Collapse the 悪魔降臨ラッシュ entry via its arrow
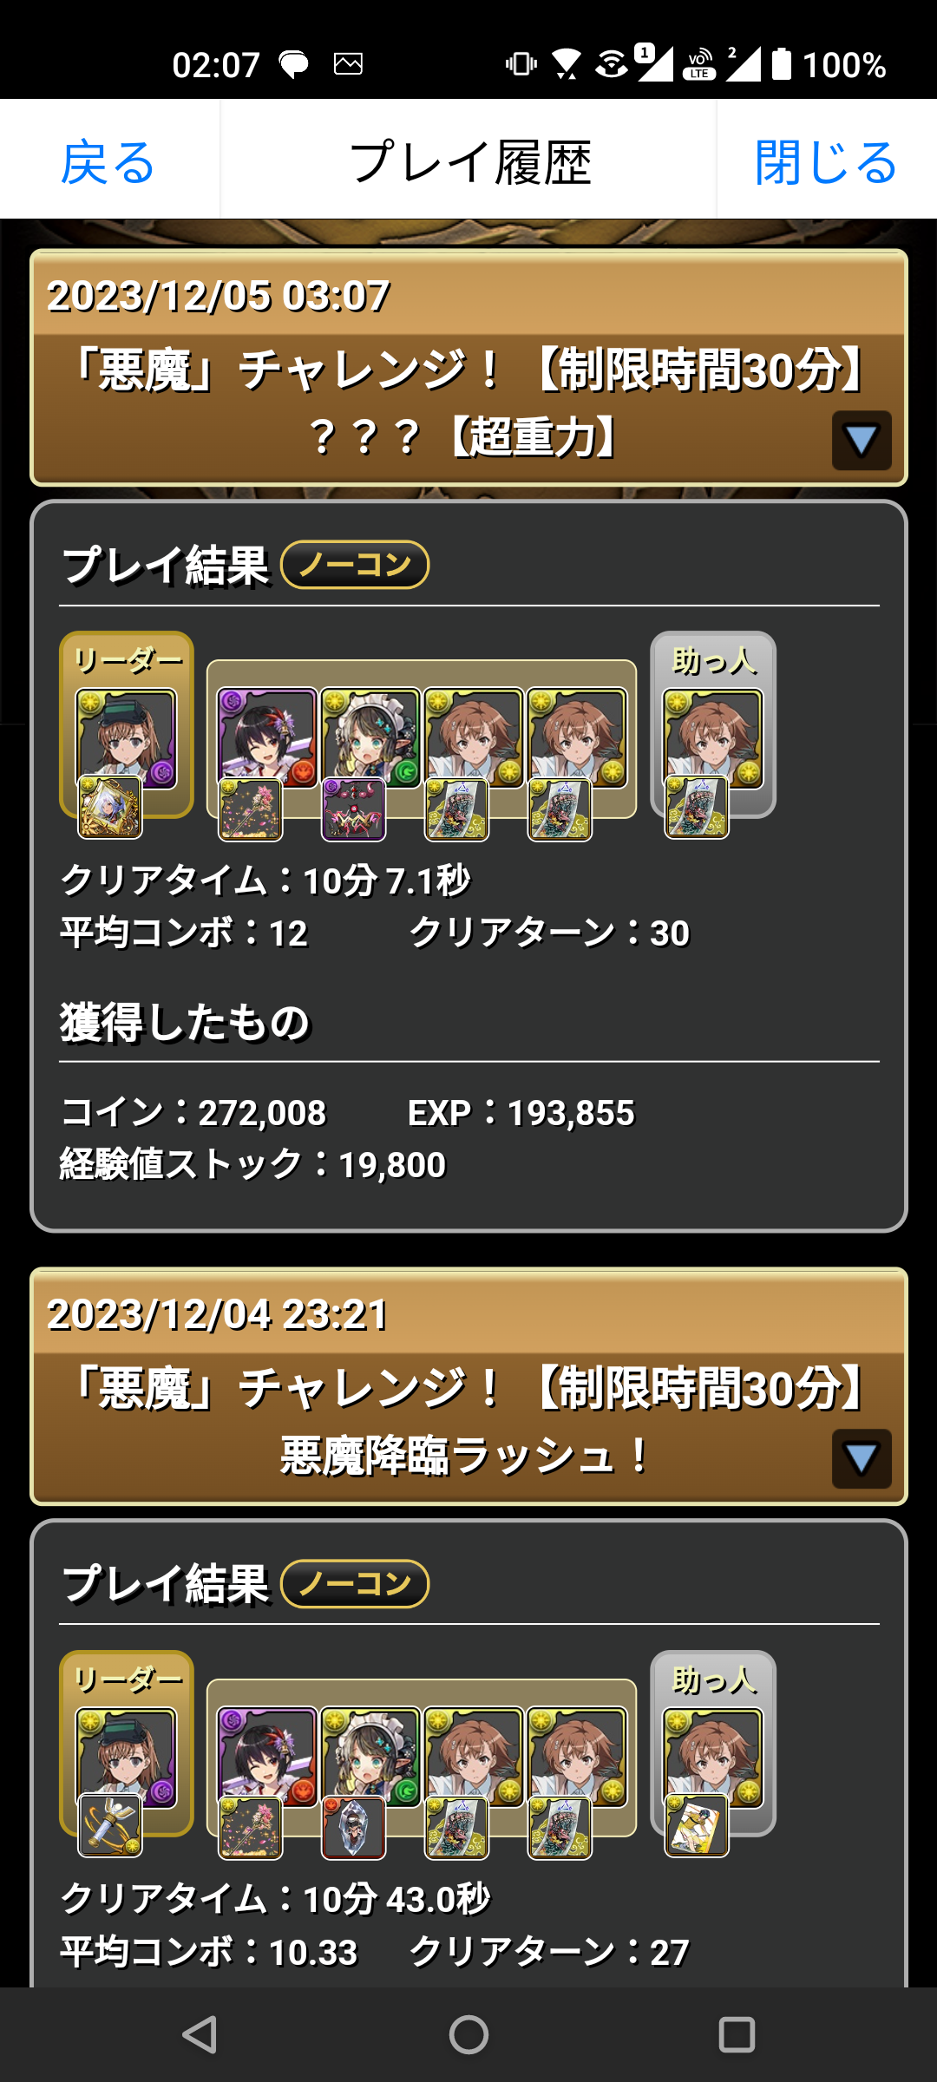 (862, 1458)
